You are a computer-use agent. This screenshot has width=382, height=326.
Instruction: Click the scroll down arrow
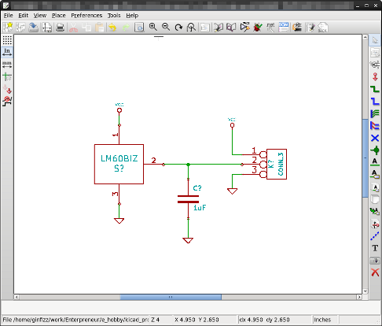365,291
